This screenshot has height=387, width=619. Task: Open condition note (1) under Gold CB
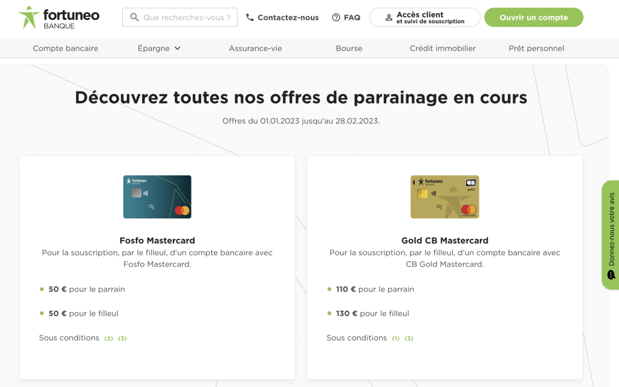[395, 339]
